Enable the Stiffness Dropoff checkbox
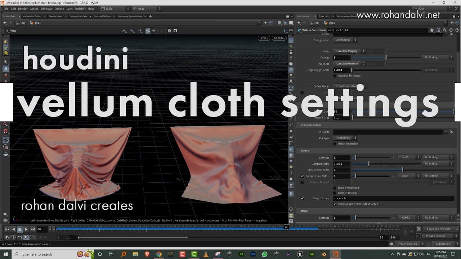The height and width of the screenshot is (259, 461). click(302, 182)
